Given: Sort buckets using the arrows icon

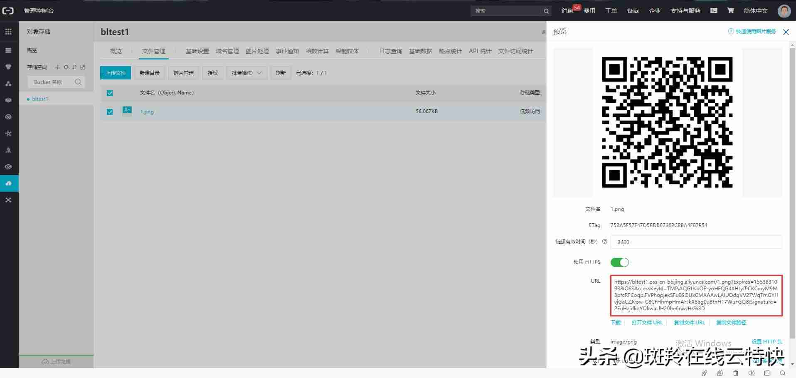Looking at the screenshot, I should click(74, 67).
